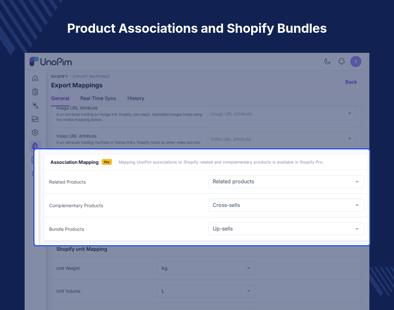Image resolution: width=394 pixels, height=310 pixels.
Task: Open the History tab
Action: click(136, 98)
